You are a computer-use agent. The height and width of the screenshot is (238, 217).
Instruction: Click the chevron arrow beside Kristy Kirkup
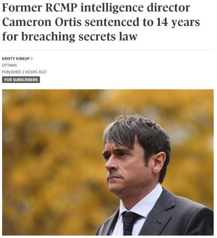[32, 59]
